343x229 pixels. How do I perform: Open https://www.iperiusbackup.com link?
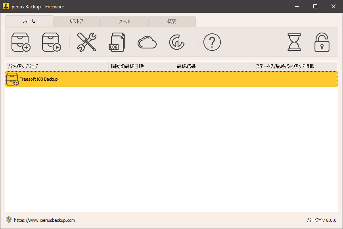[x=44, y=220]
